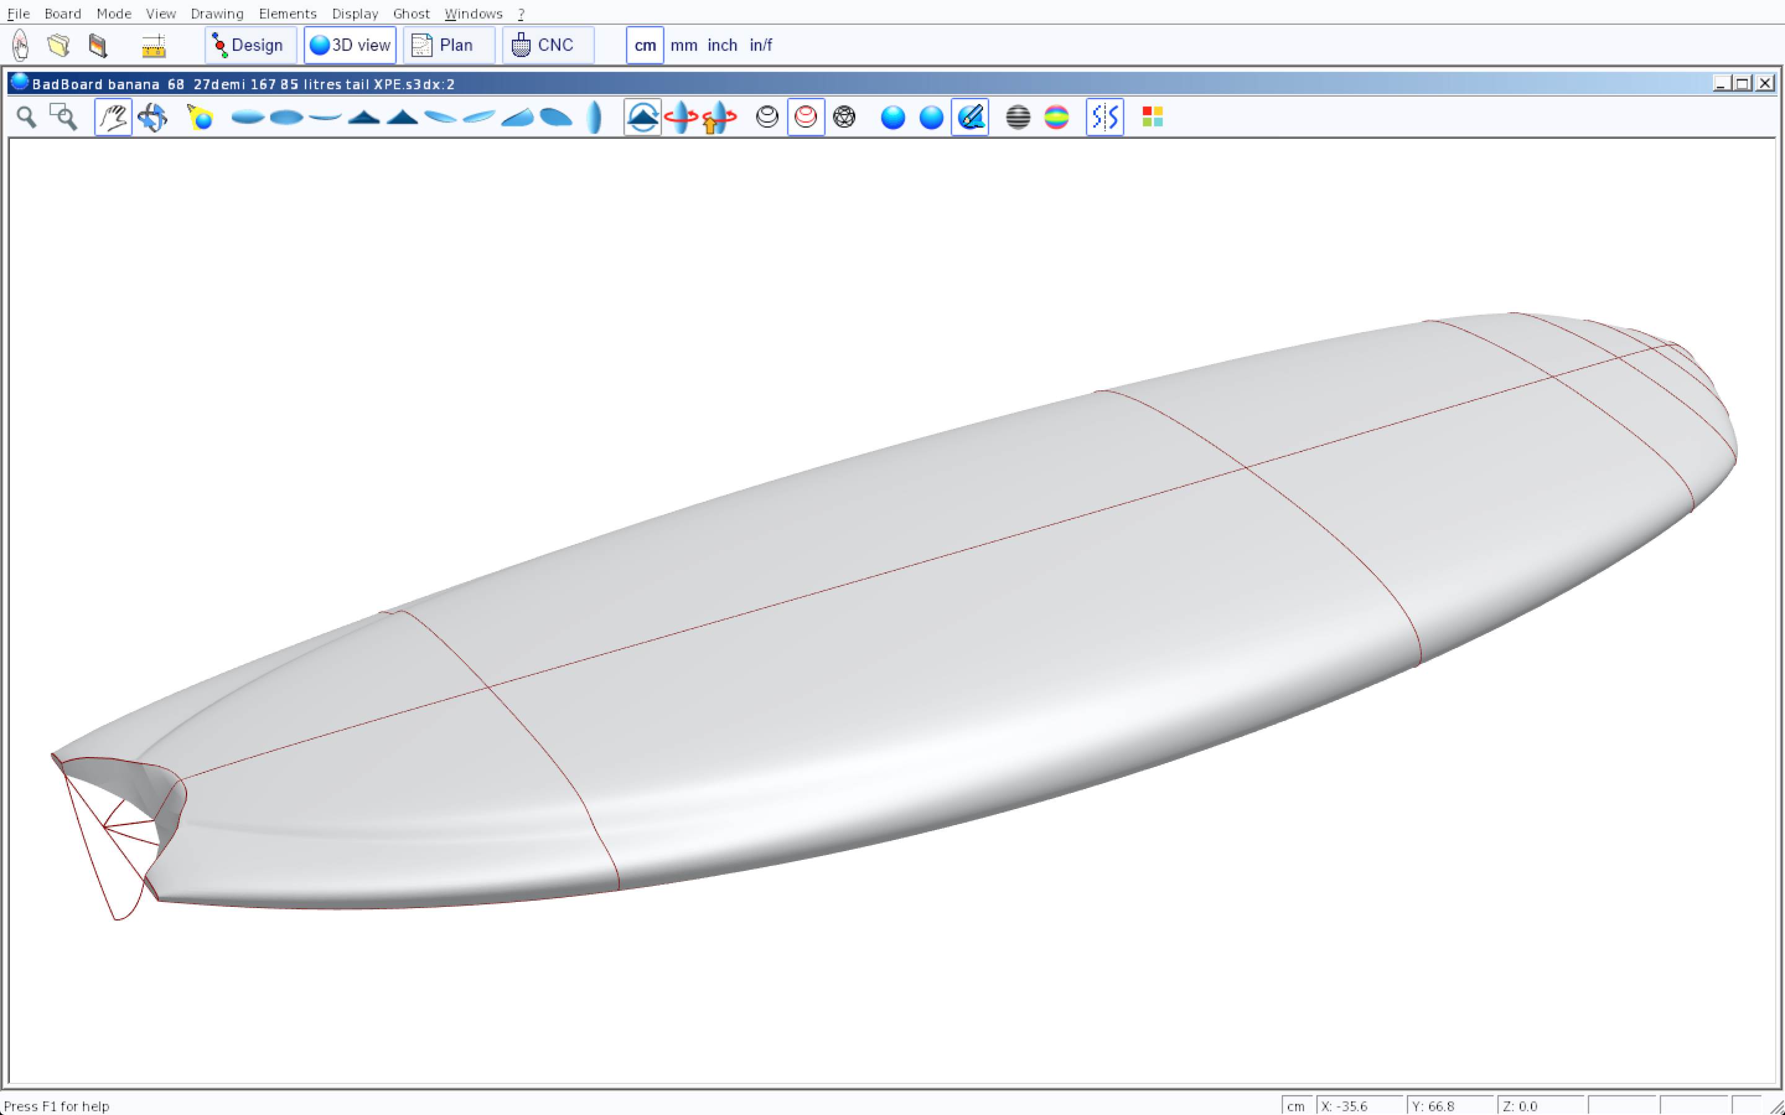Open the Ghost menu
Screen dimensions: 1785x1115
click(411, 13)
